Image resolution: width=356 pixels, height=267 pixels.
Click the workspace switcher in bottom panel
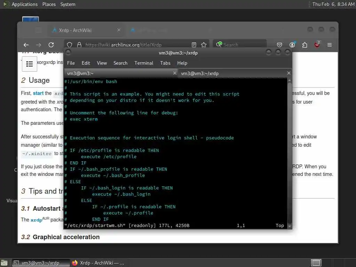pos(316,263)
